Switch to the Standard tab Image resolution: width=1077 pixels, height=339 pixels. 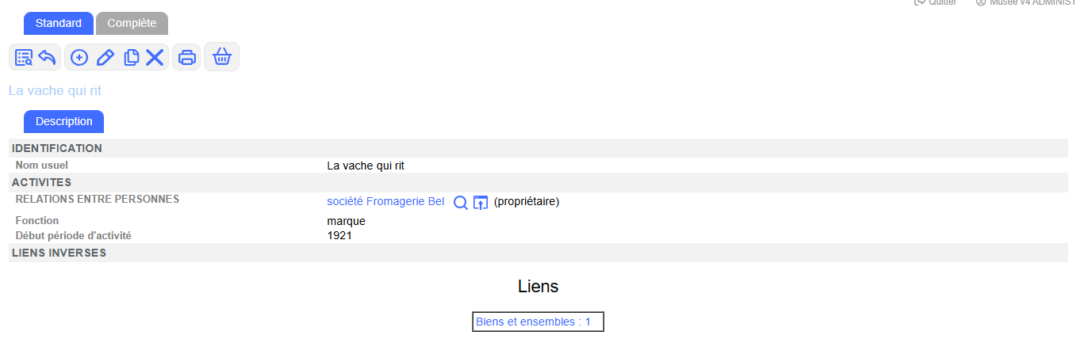coord(59,24)
